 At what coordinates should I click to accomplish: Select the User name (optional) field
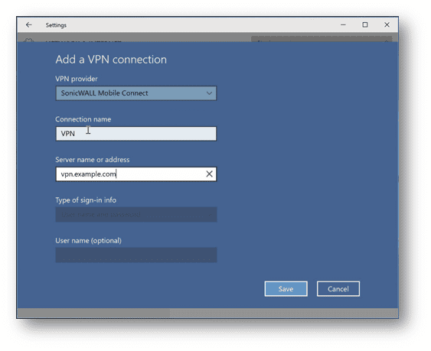click(x=136, y=255)
